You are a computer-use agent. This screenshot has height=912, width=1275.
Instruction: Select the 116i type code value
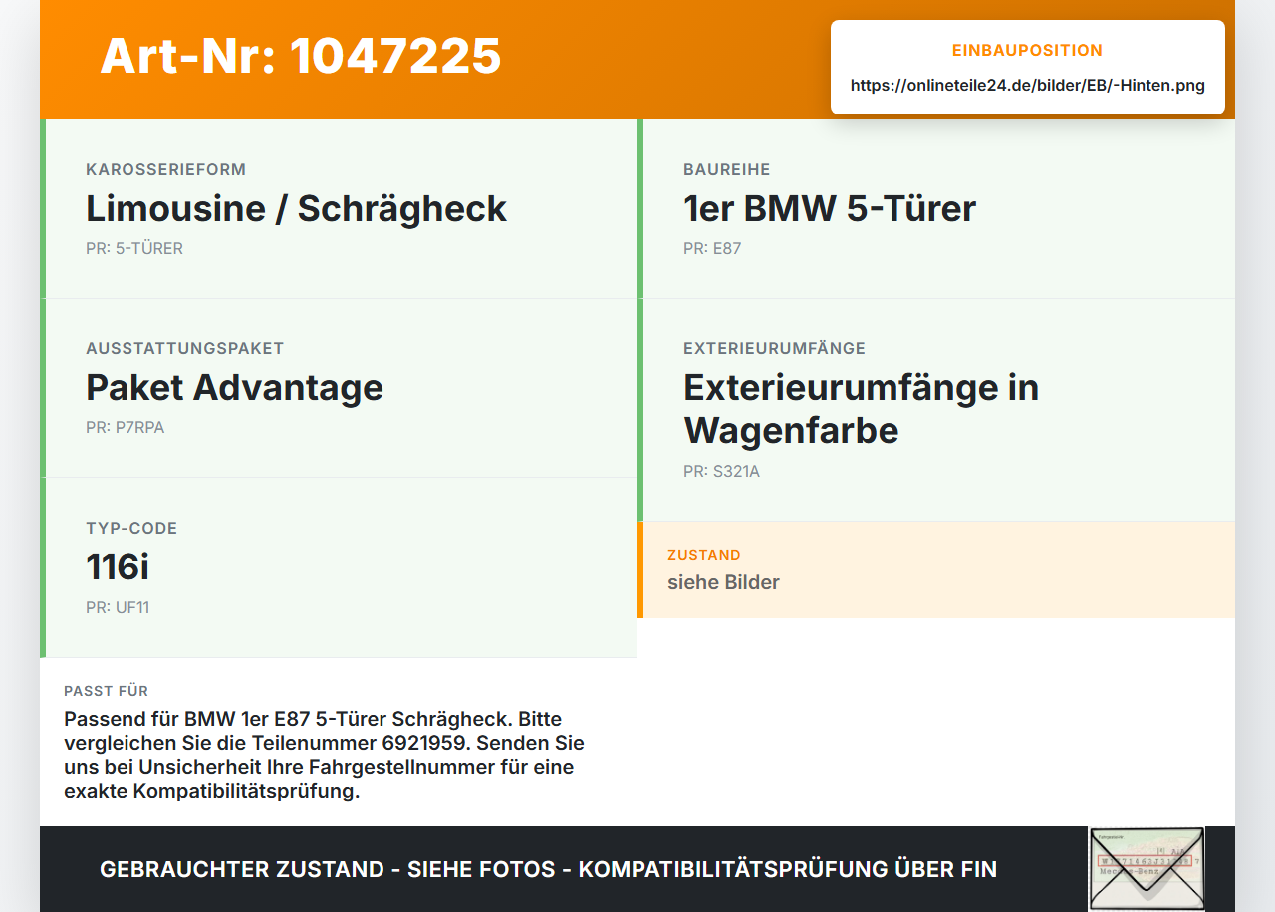tap(118, 568)
